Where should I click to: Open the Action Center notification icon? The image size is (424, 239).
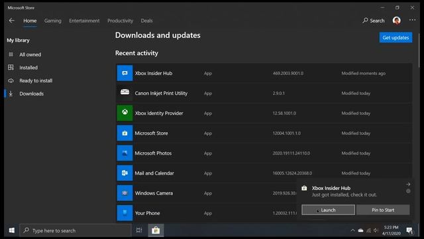click(409, 230)
